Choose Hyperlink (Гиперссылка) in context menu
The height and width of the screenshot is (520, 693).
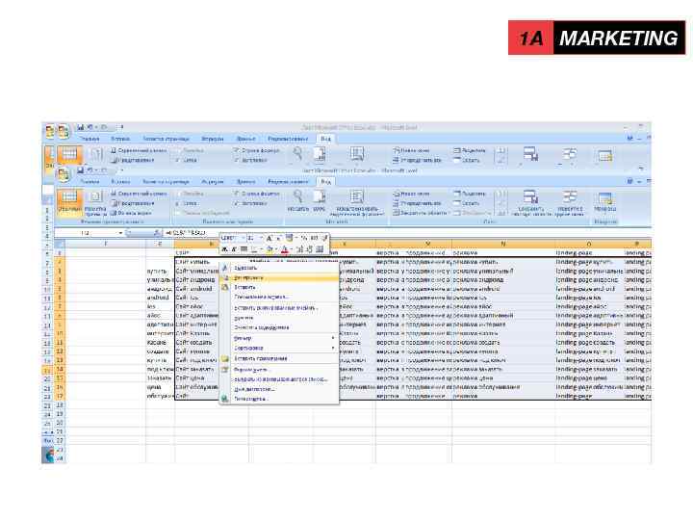(x=279, y=399)
